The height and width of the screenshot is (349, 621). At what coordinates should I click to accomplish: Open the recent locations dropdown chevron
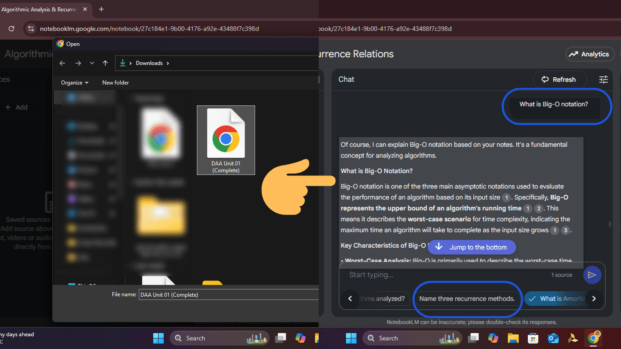pyautogui.click(x=92, y=63)
